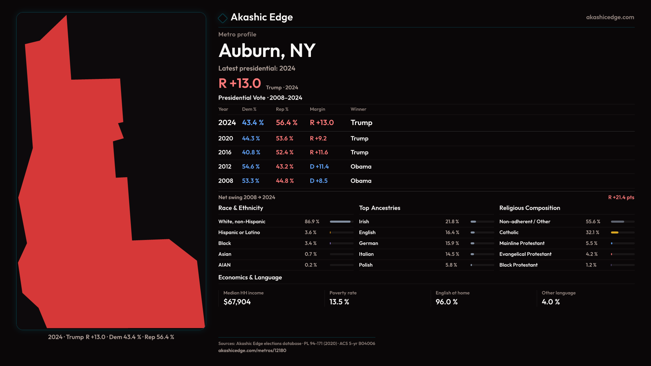The image size is (651, 366).
Task: Click the Catholic yellow percentage bar
Action: (x=615, y=232)
